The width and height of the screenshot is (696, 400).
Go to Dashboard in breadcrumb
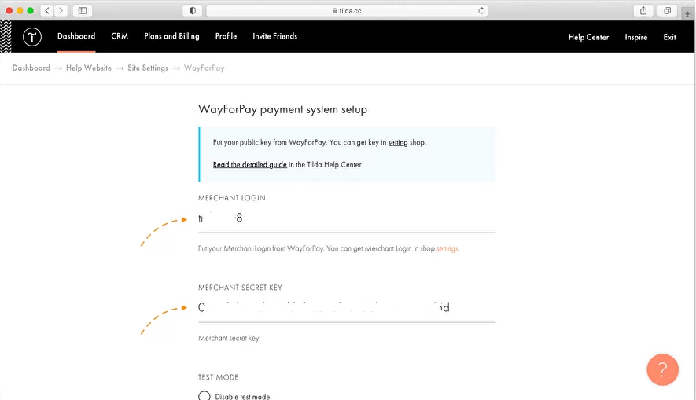pos(31,68)
